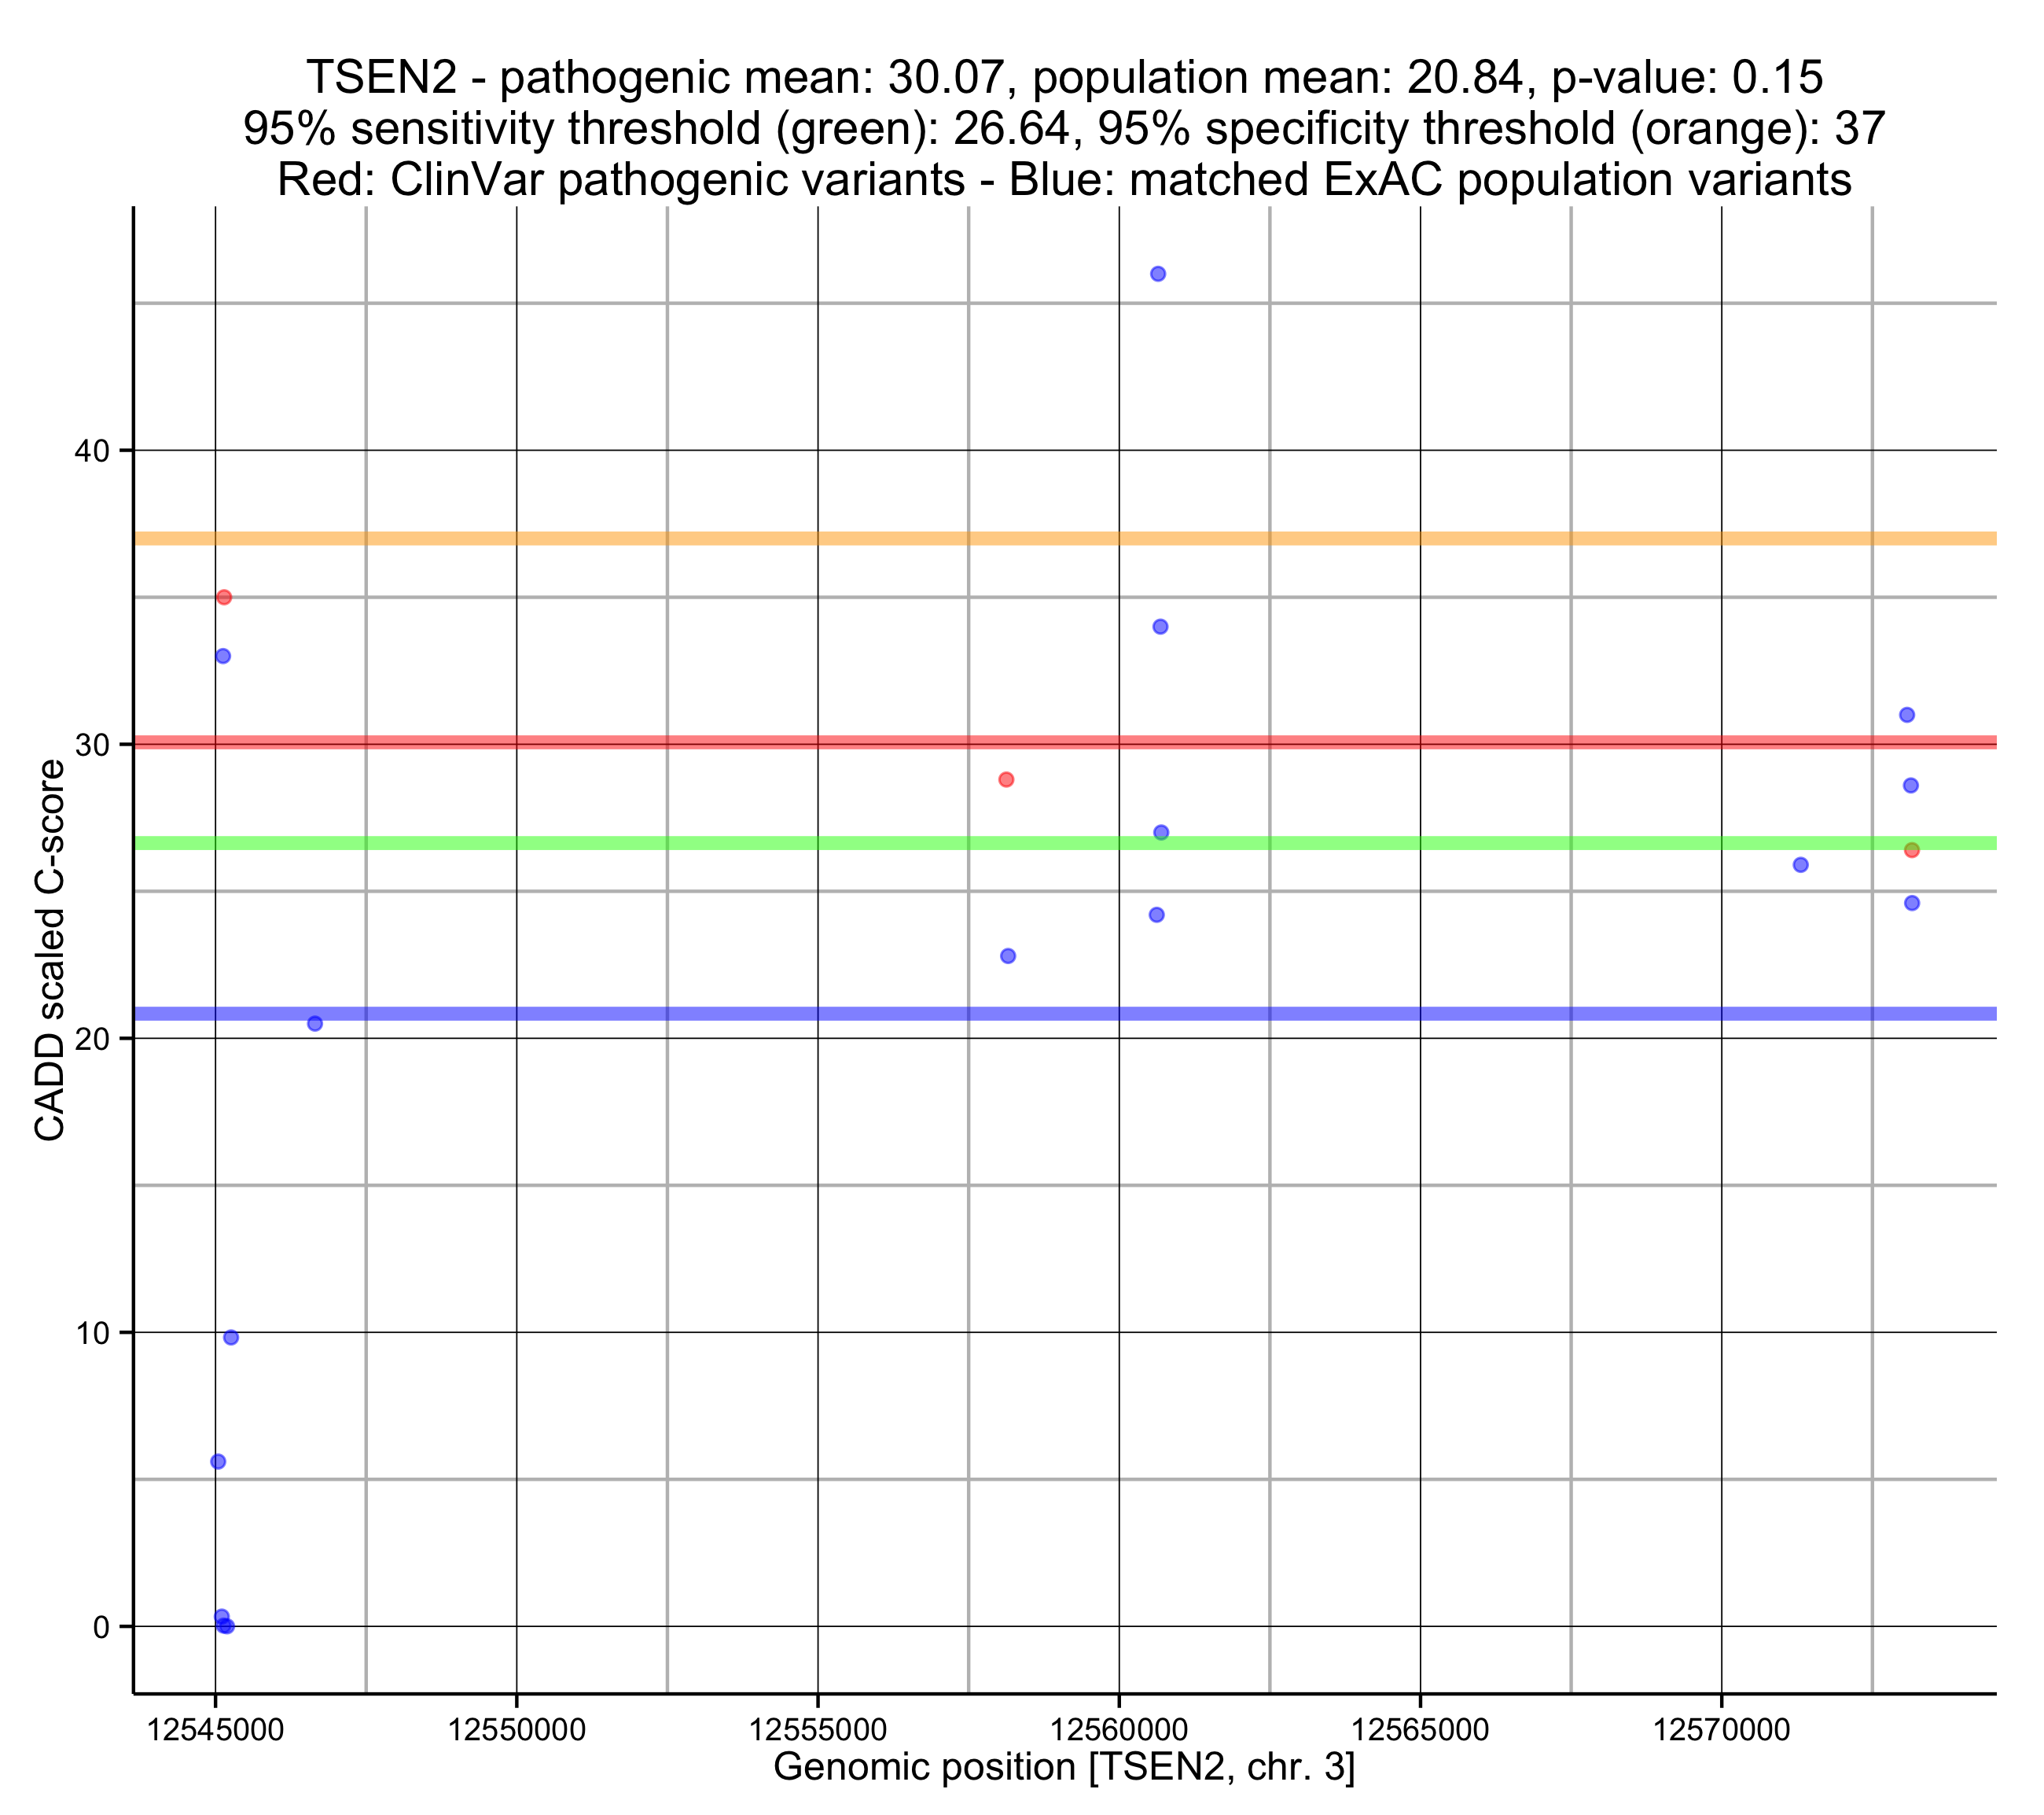
Task: Click the blue point near score 5.5
Action: click(x=218, y=1462)
